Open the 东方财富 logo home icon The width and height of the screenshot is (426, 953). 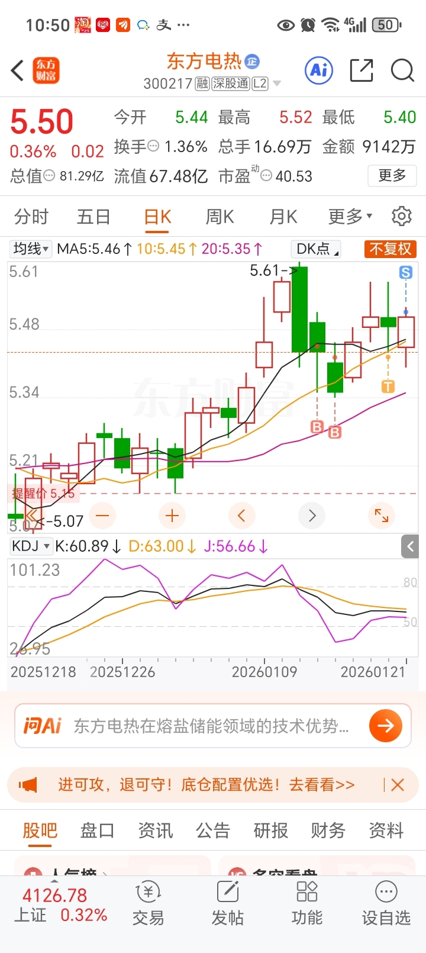(46, 70)
